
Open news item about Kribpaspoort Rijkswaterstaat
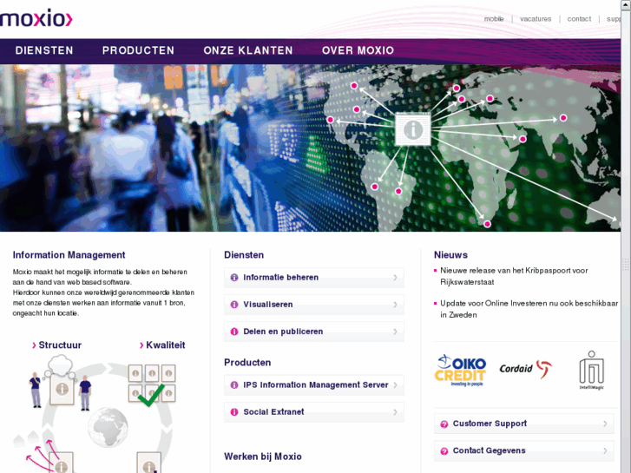pos(514,276)
